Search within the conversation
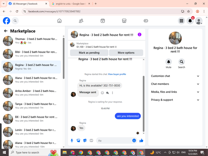 (x=181, y=62)
